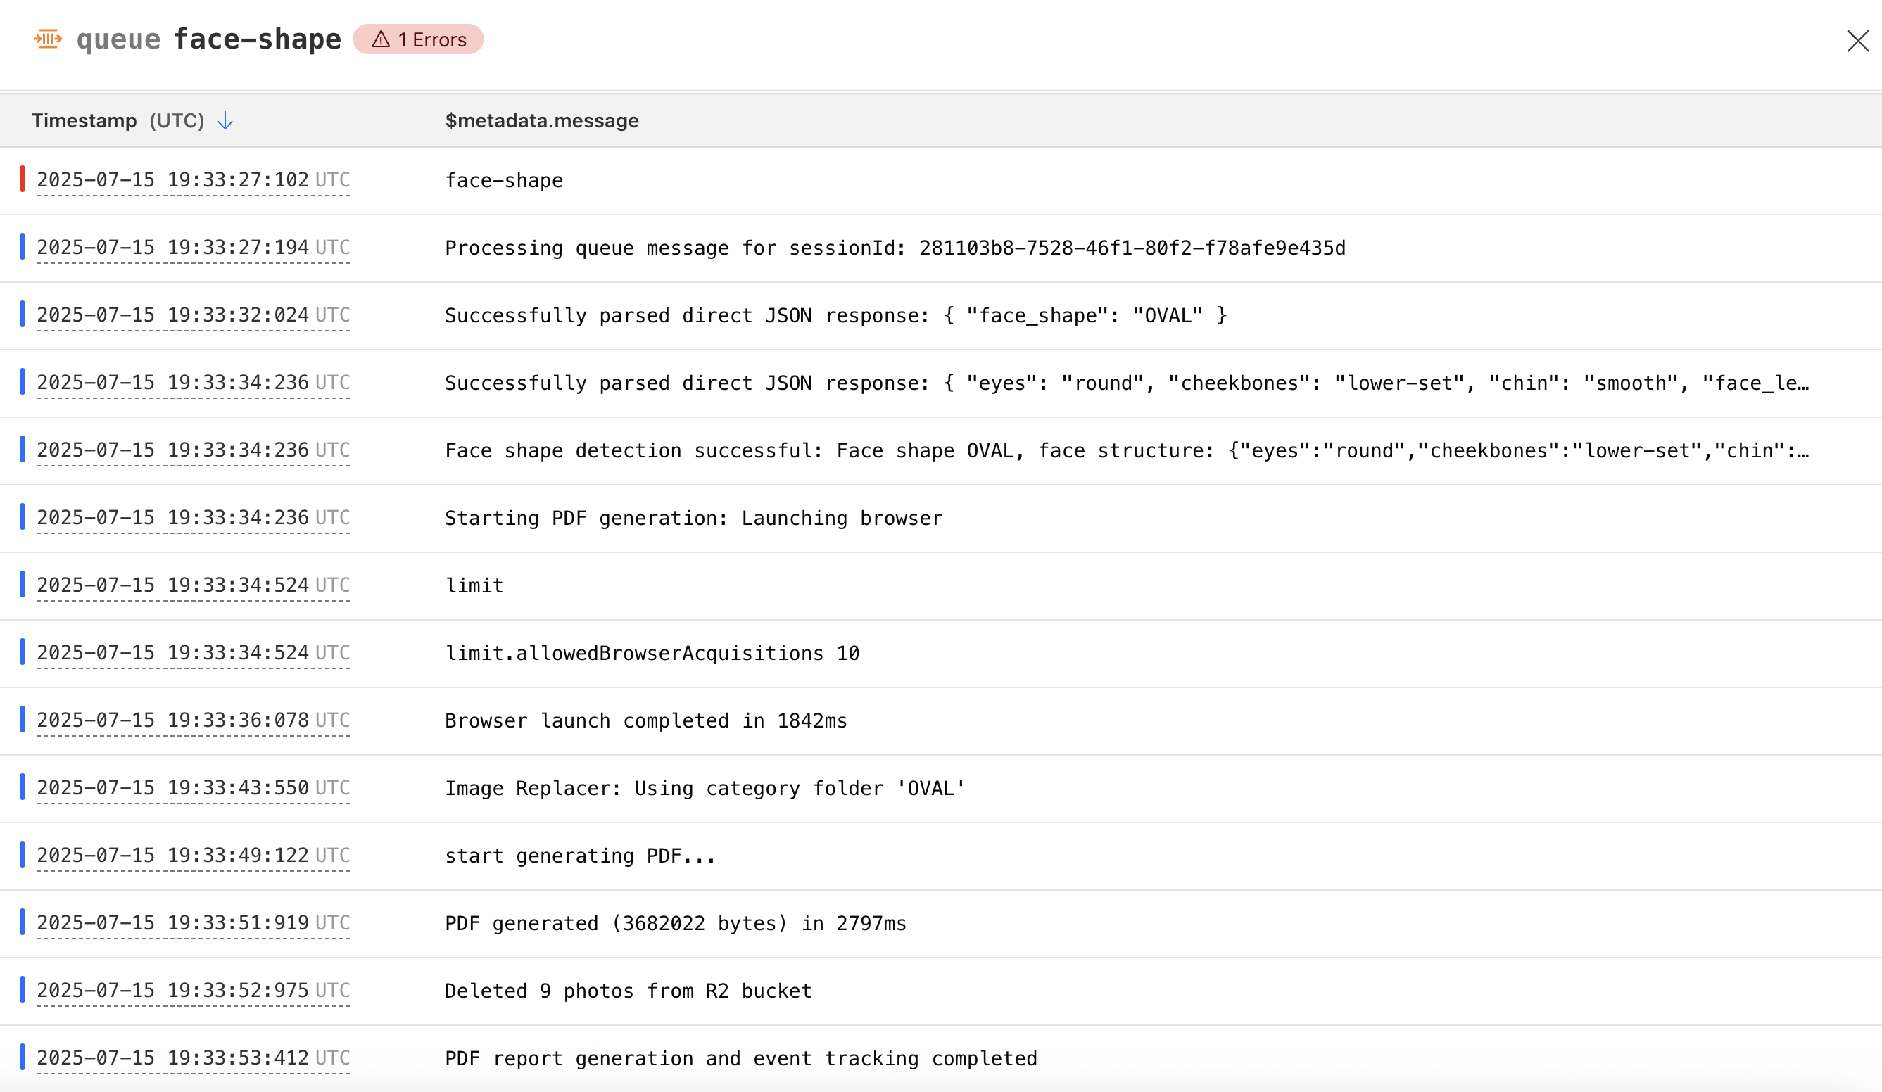1882x1092 pixels.
Task: Click the Deleted 9 photos from R2 bucket row
Action: [x=627, y=991]
